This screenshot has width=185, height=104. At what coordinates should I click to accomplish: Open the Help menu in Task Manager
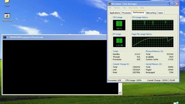pos(142,8)
